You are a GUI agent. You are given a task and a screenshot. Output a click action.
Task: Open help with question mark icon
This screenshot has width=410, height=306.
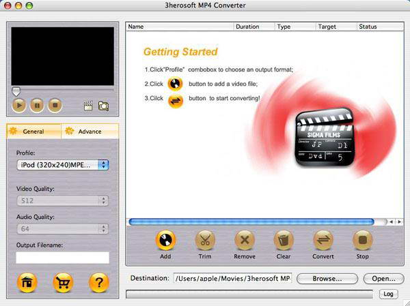coord(99,283)
